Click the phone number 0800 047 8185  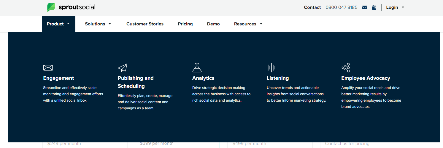[342, 7]
